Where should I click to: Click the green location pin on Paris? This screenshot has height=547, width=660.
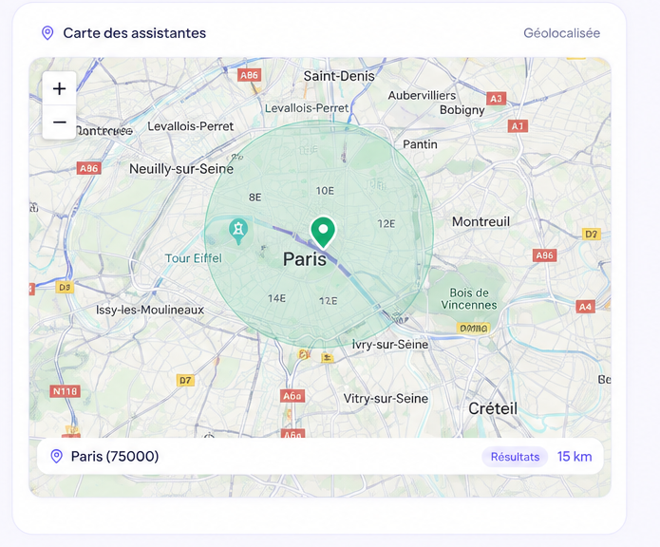[x=323, y=233]
